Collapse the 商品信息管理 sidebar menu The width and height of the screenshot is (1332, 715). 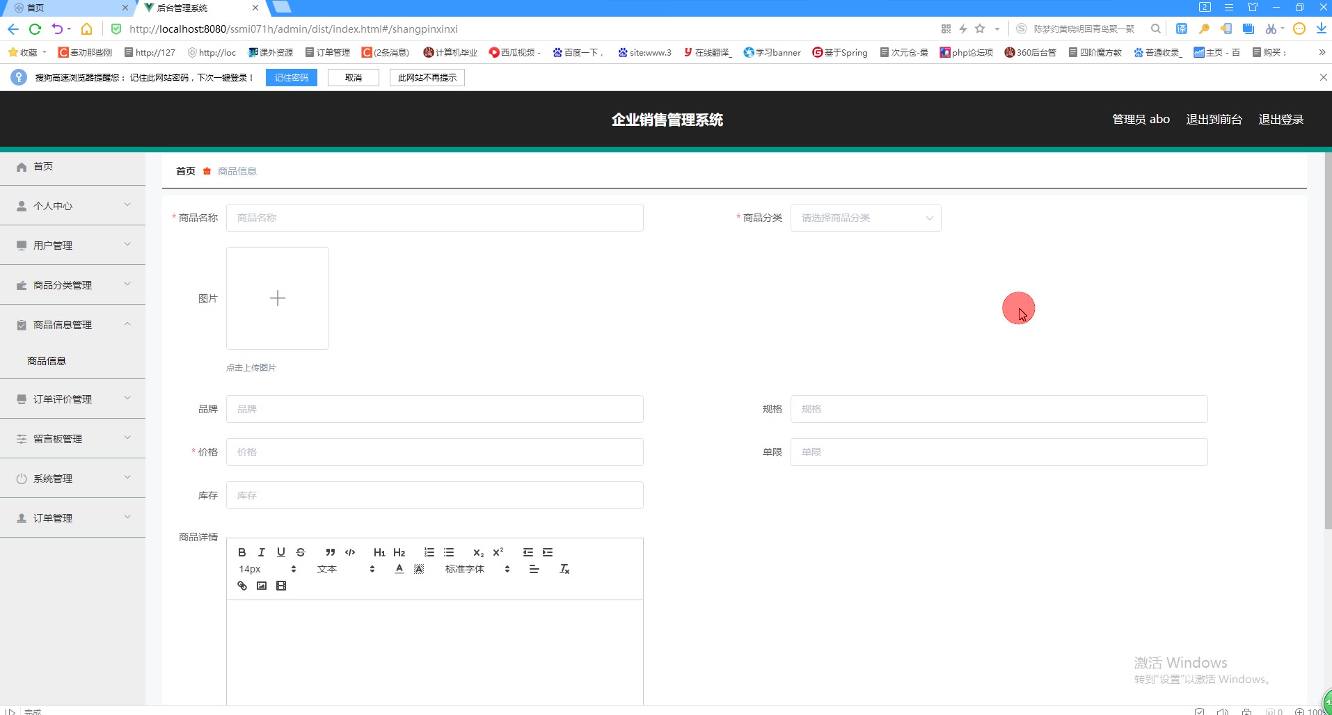pyautogui.click(x=73, y=325)
